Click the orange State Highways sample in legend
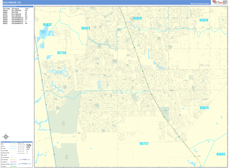This screenshot has width=229, height=168. pyautogui.click(x=13, y=160)
